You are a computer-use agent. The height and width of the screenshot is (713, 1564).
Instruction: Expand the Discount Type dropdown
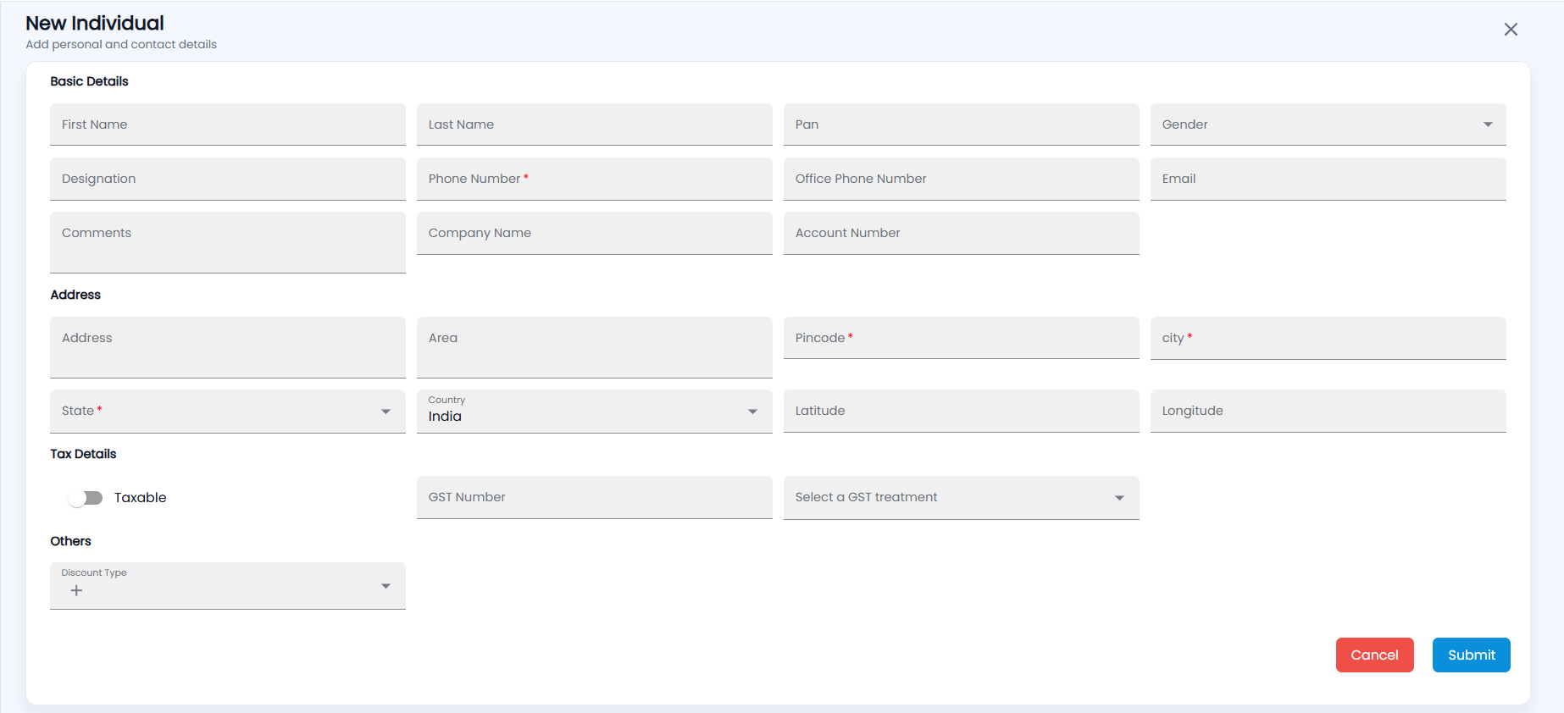click(x=228, y=585)
